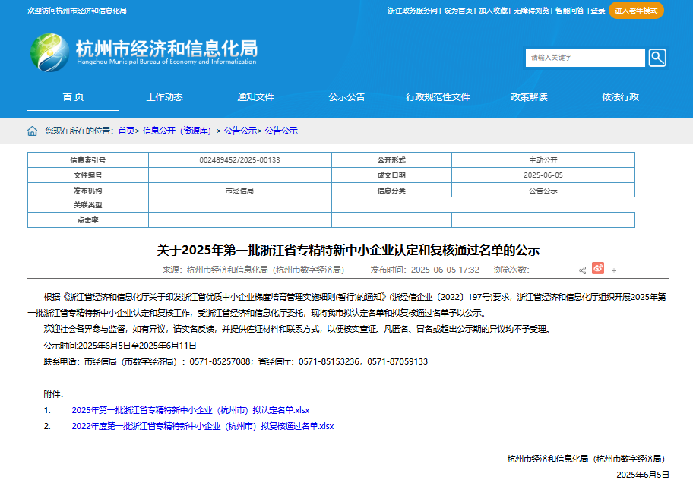Open 政策解读 navigation tab
693x486 pixels.
529,96
